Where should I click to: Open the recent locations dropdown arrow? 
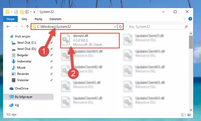[x=22, y=27]
